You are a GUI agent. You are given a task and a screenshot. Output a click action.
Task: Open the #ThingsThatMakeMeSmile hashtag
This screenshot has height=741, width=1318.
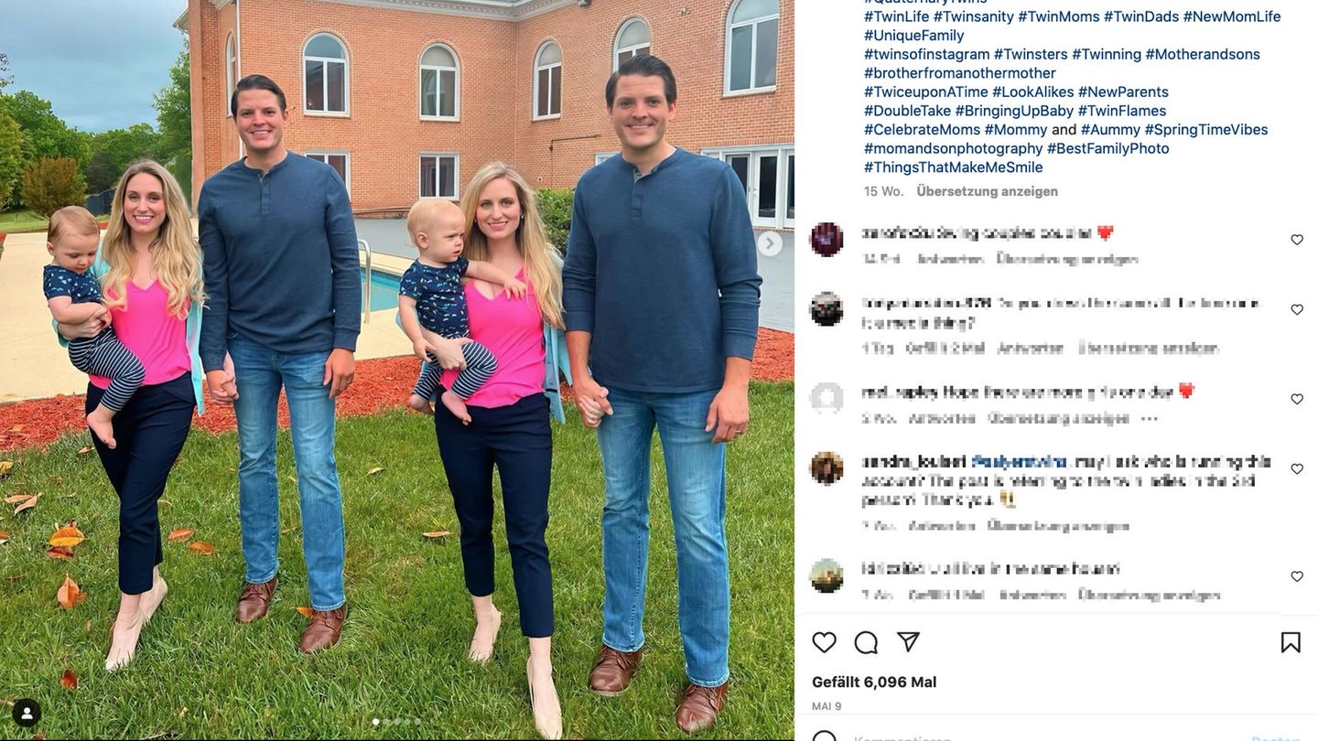point(953,167)
